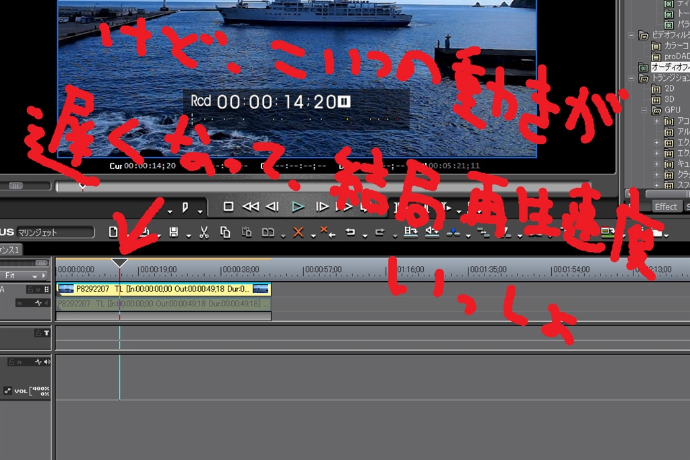
Task: Toggle waveform on the bottom audio track
Action: click(x=38, y=362)
